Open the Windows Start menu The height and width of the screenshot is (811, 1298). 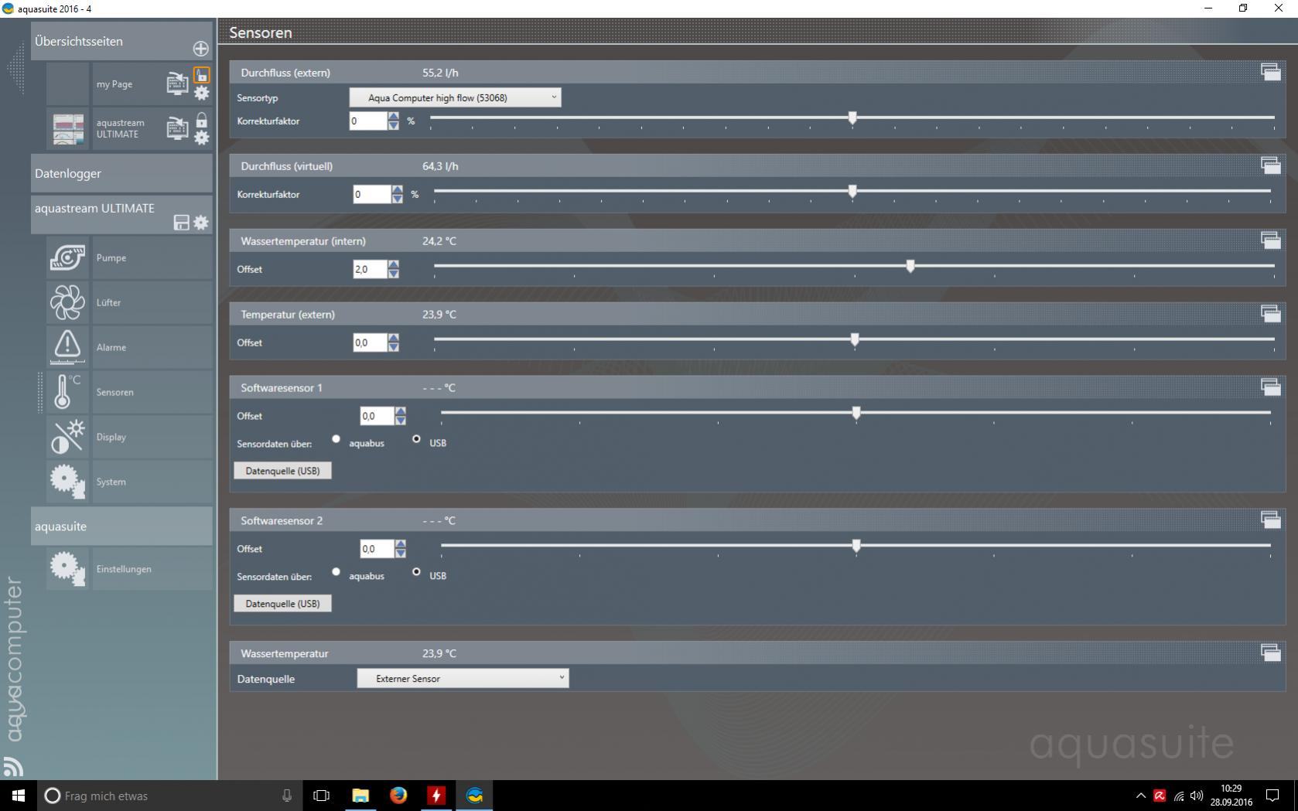pyautogui.click(x=19, y=796)
